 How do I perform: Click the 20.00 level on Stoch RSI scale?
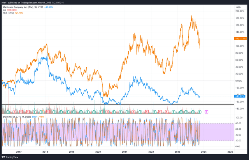tap(239, 140)
